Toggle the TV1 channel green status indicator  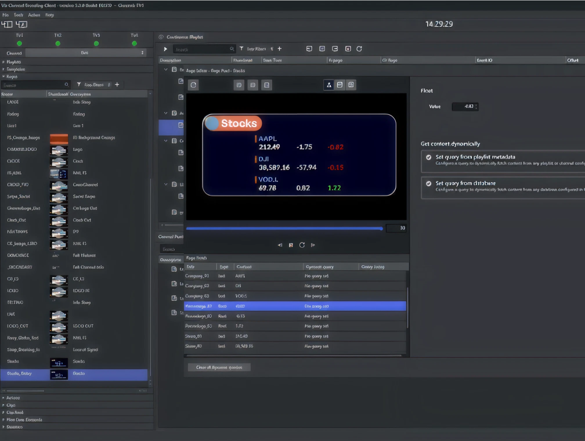tap(19, 44)
